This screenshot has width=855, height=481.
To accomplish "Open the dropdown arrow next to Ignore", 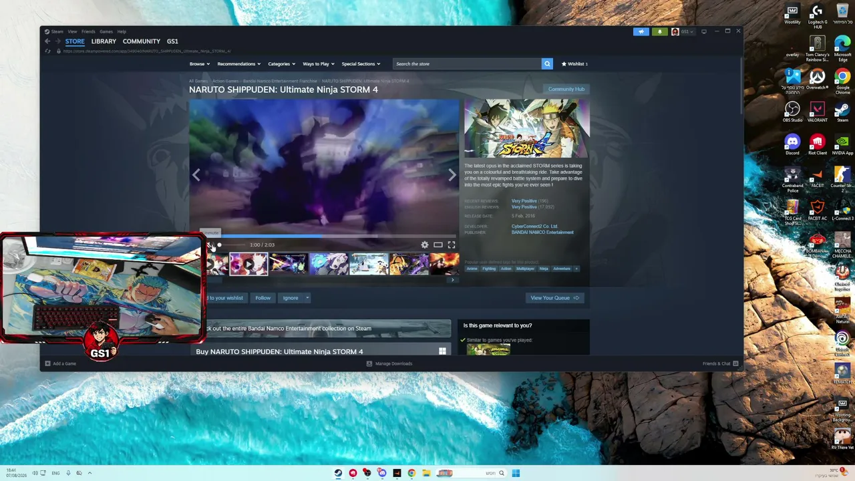I will (x=307, y=298).
